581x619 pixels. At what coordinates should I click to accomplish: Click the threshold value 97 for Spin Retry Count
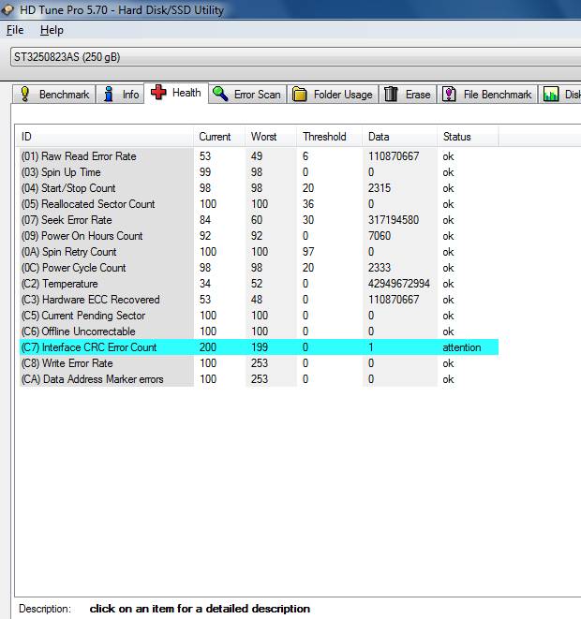tap(308, 252)
